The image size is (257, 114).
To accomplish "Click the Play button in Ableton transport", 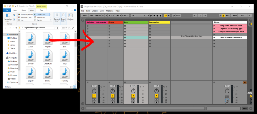I will coord(151,16).
